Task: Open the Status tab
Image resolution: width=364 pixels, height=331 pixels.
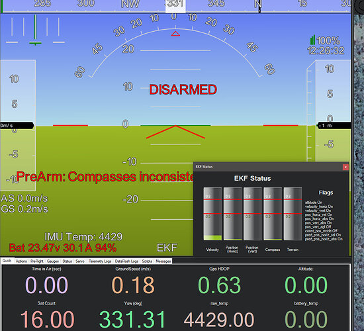Action: pyautogui.click(x=68, y=261)
